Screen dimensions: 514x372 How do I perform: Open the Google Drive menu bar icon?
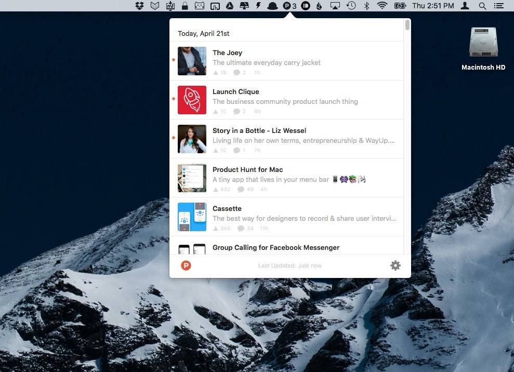tap(230, 6)
